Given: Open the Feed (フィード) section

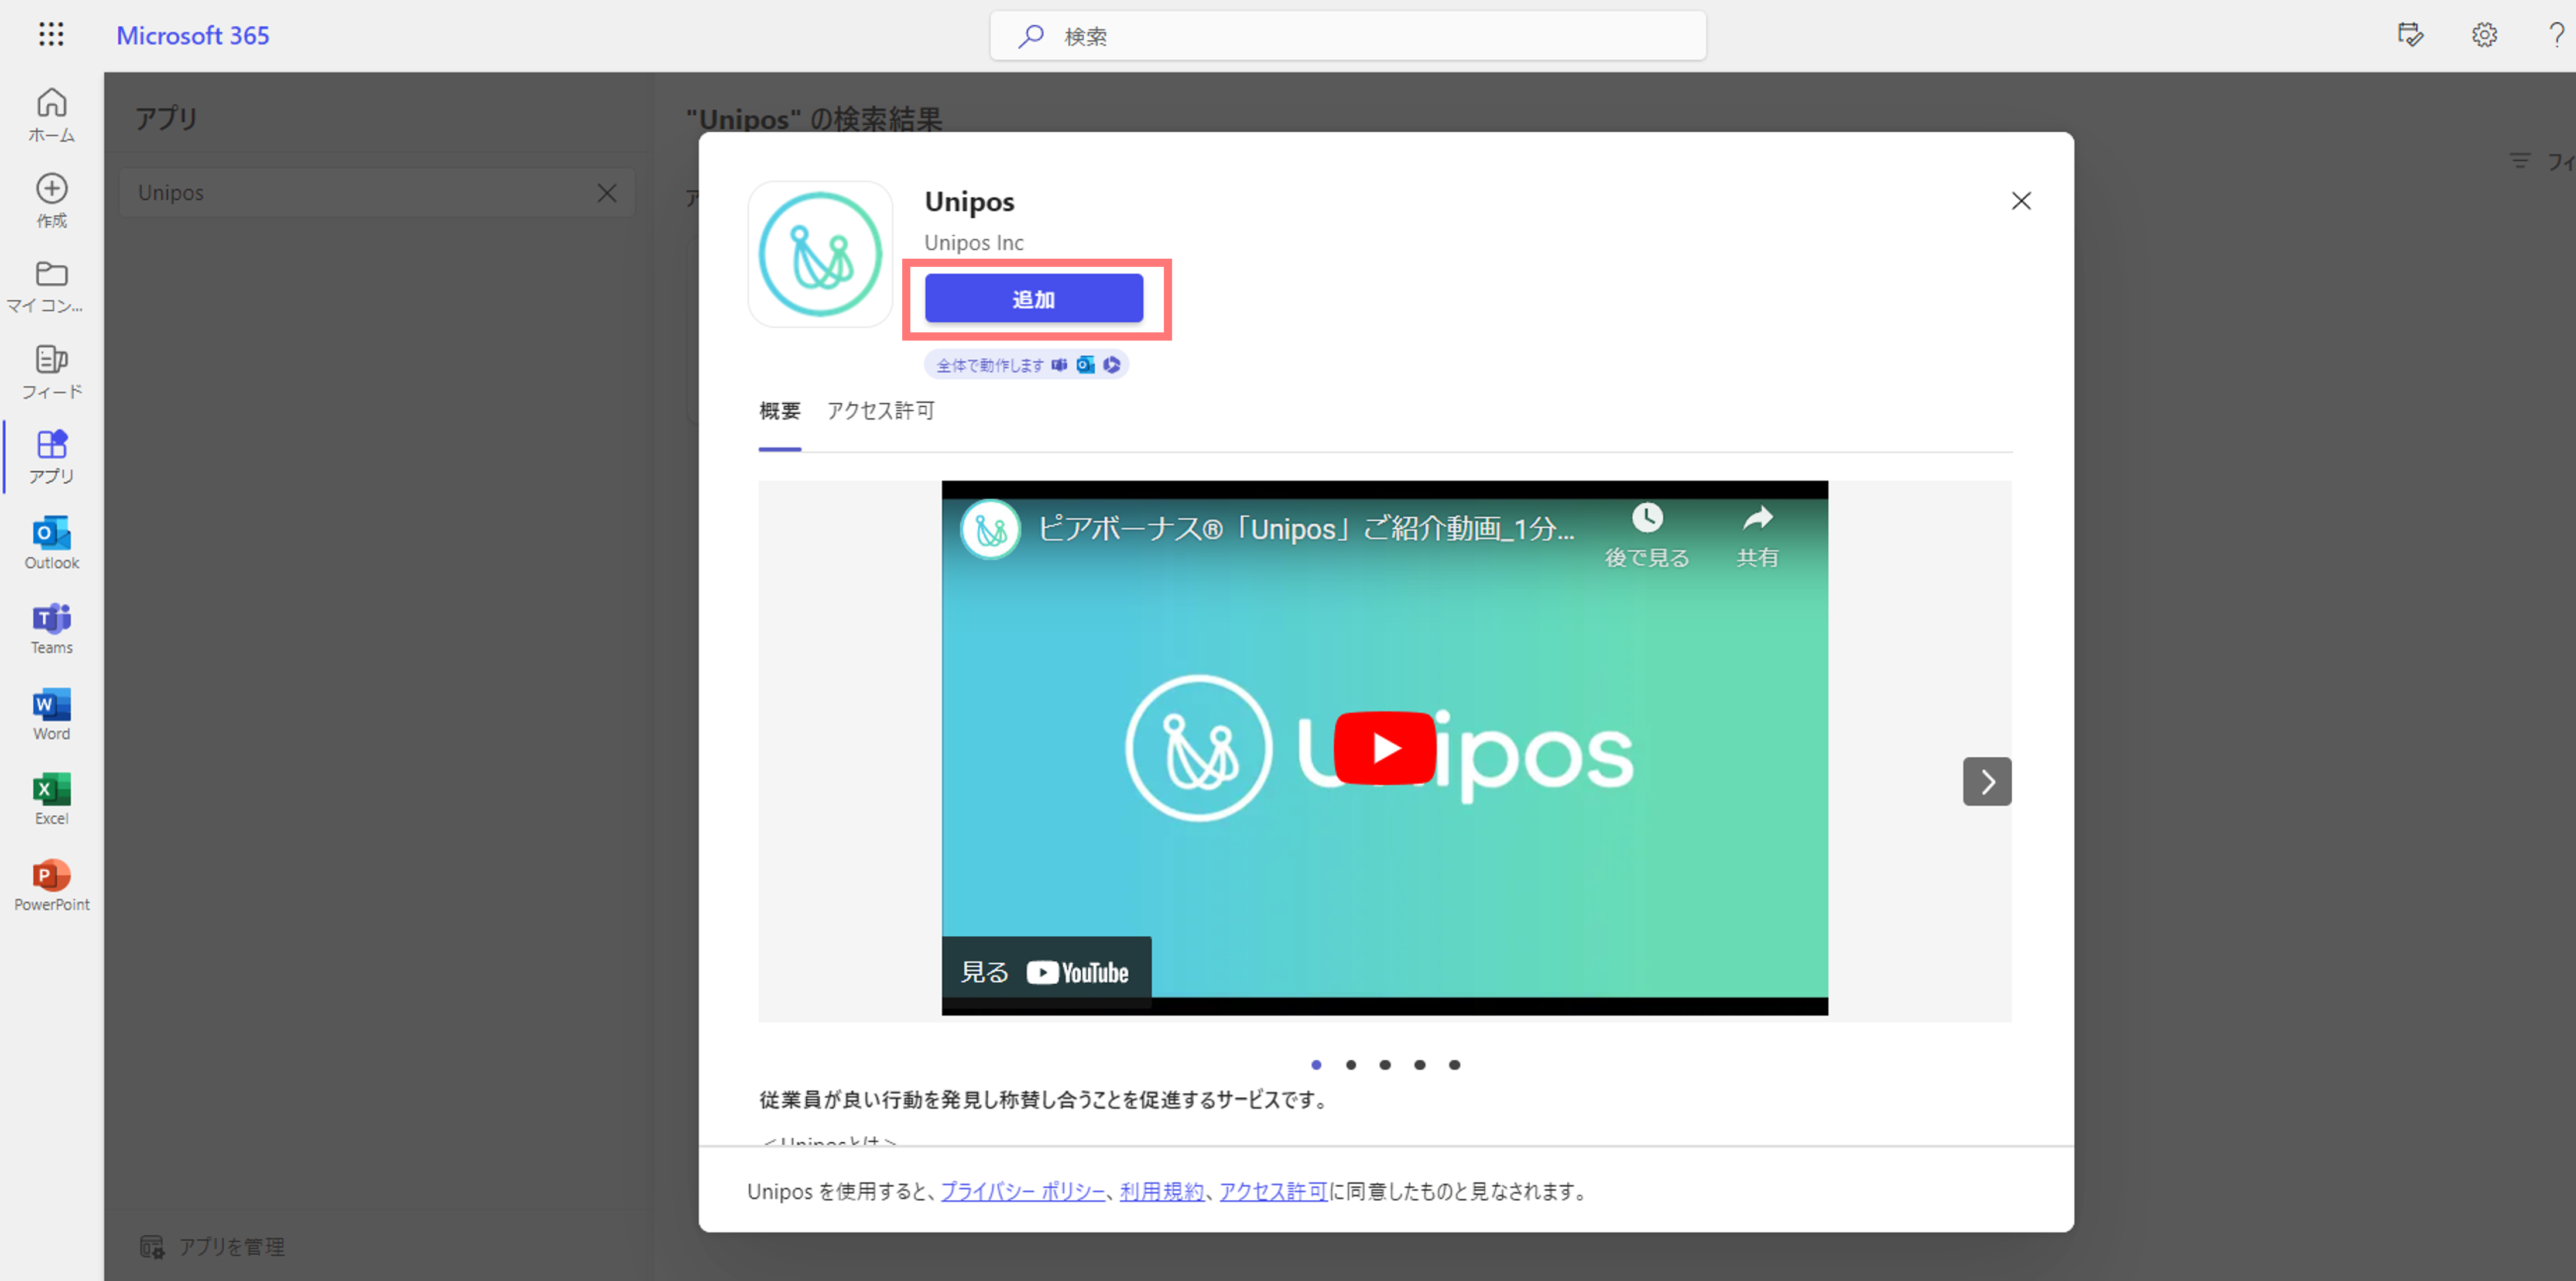Looking at the screenshot, I should [51, 372].
